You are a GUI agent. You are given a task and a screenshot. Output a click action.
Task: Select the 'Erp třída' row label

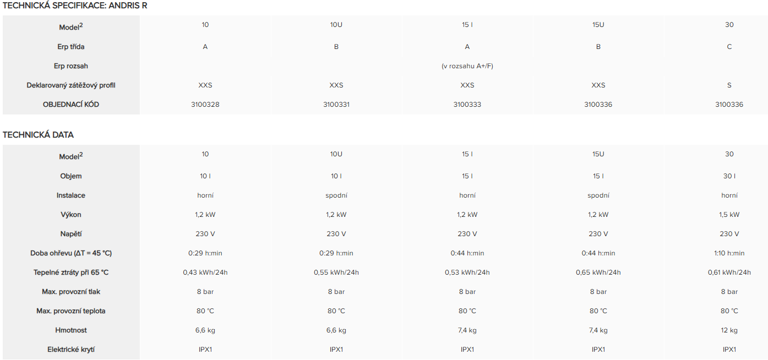click(71, 47)
